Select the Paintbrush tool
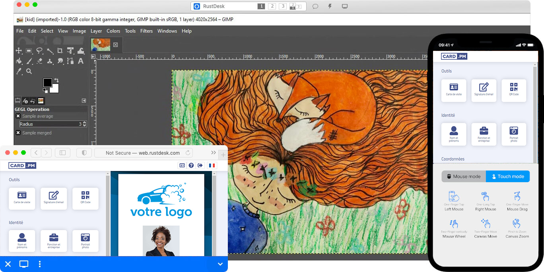This screenshot has width=544, height=272. pos(29,61)
